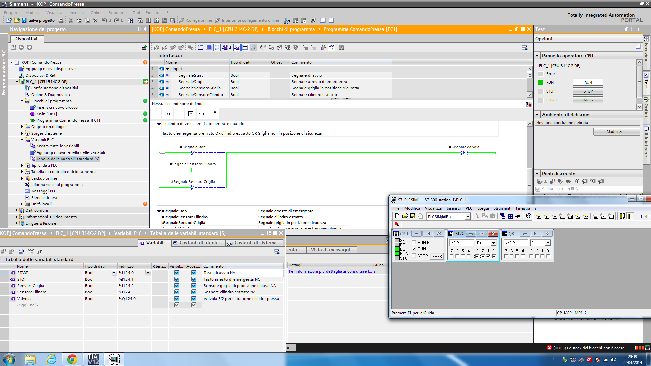Insert an empty box instruction
651x366 pixels.
[x=191, y=114]
